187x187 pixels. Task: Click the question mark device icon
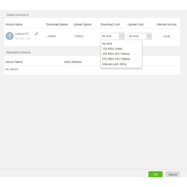pos(10,36)
